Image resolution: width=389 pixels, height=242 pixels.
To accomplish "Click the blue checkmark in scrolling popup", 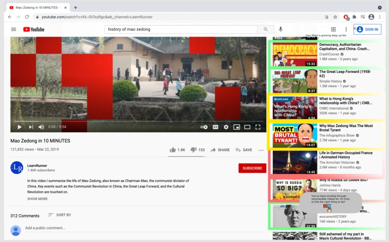I will [329, 206].
